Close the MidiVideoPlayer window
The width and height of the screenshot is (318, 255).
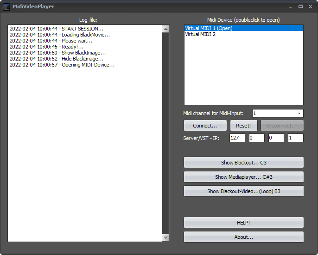(x=310, y=6)
